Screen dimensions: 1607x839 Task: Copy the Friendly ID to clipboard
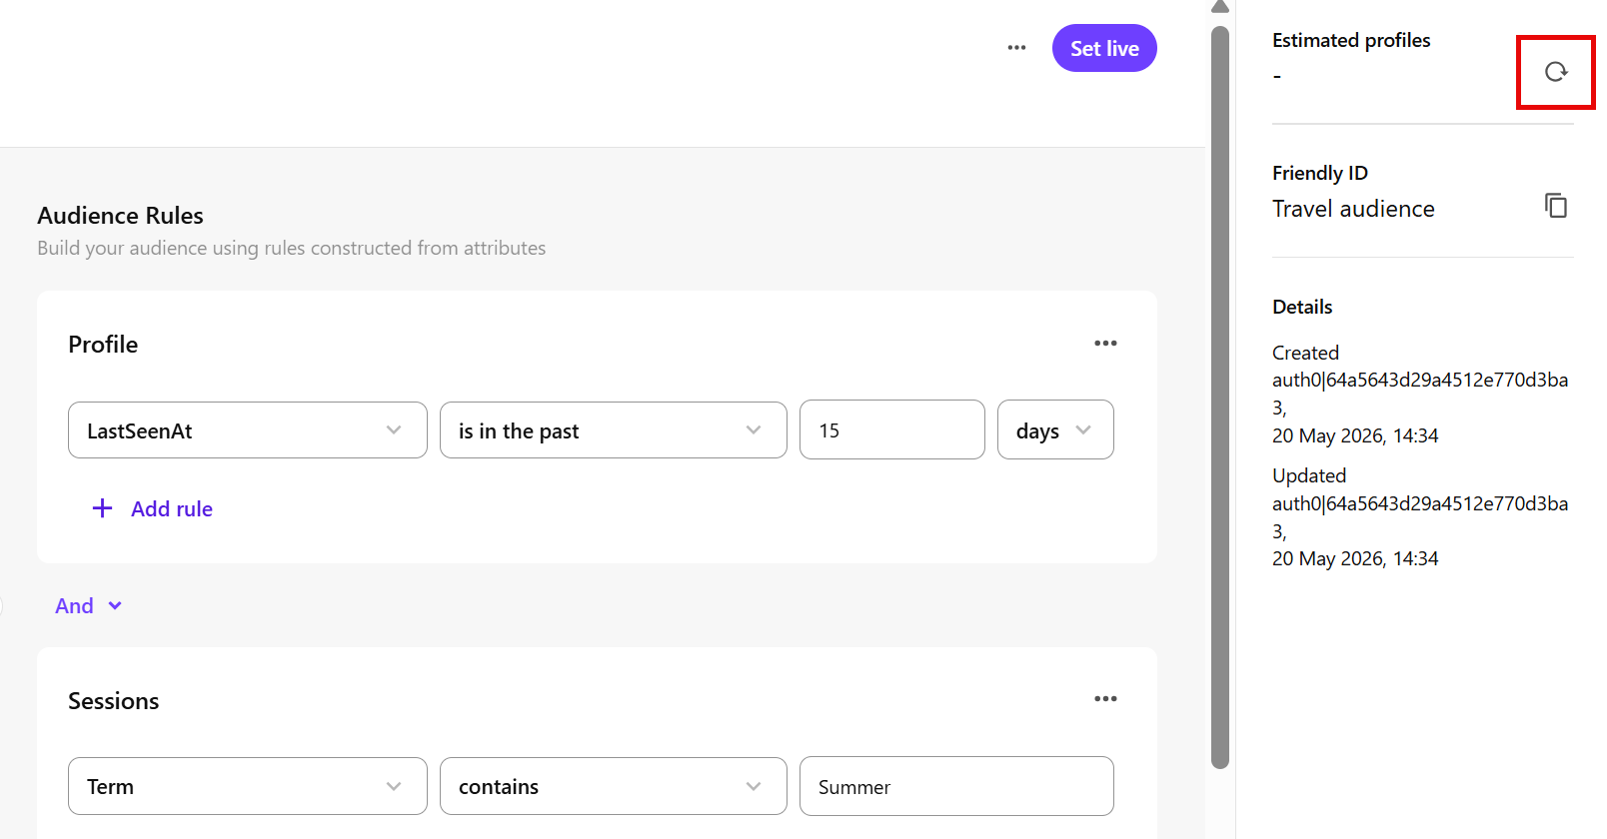click(1555, 206)
